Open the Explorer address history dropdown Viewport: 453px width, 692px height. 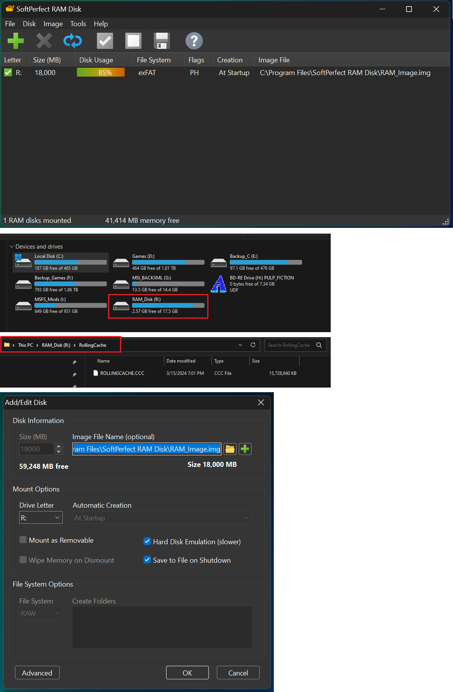[240, 345]
